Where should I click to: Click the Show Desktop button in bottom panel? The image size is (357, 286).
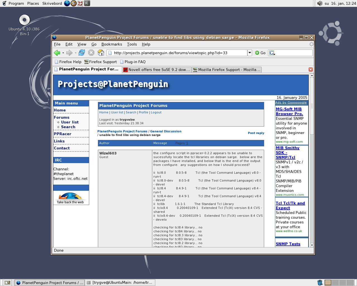coord(8,283)
